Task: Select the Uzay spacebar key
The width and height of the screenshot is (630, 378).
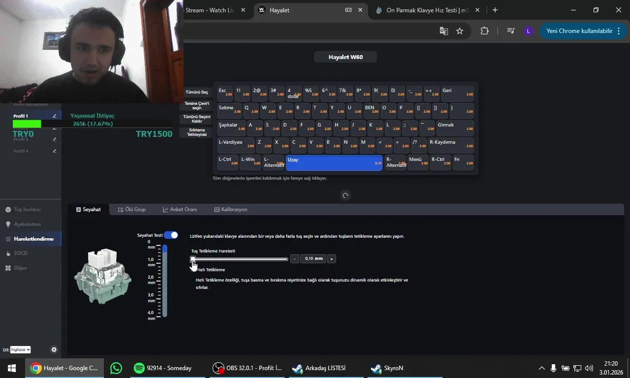Action: click(334, 163)
